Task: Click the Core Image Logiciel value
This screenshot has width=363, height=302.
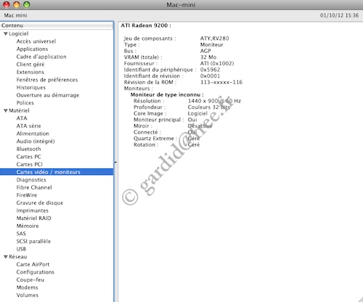Action: pos(197,113)
